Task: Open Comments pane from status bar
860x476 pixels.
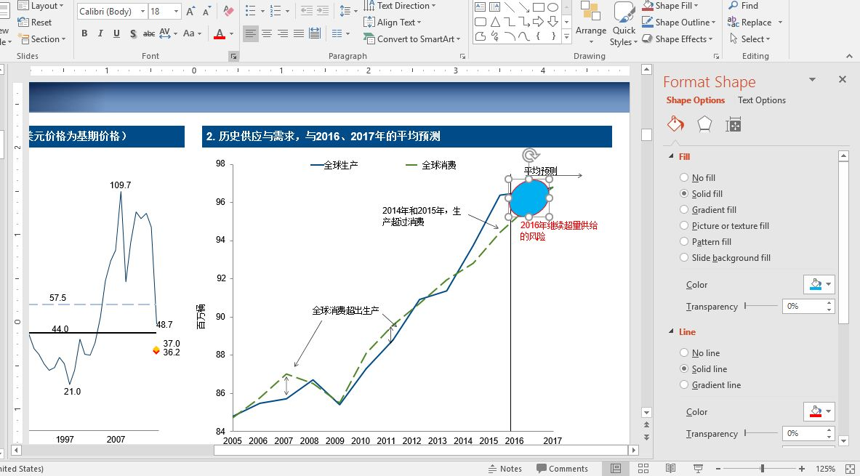Action: coord(562,468)
